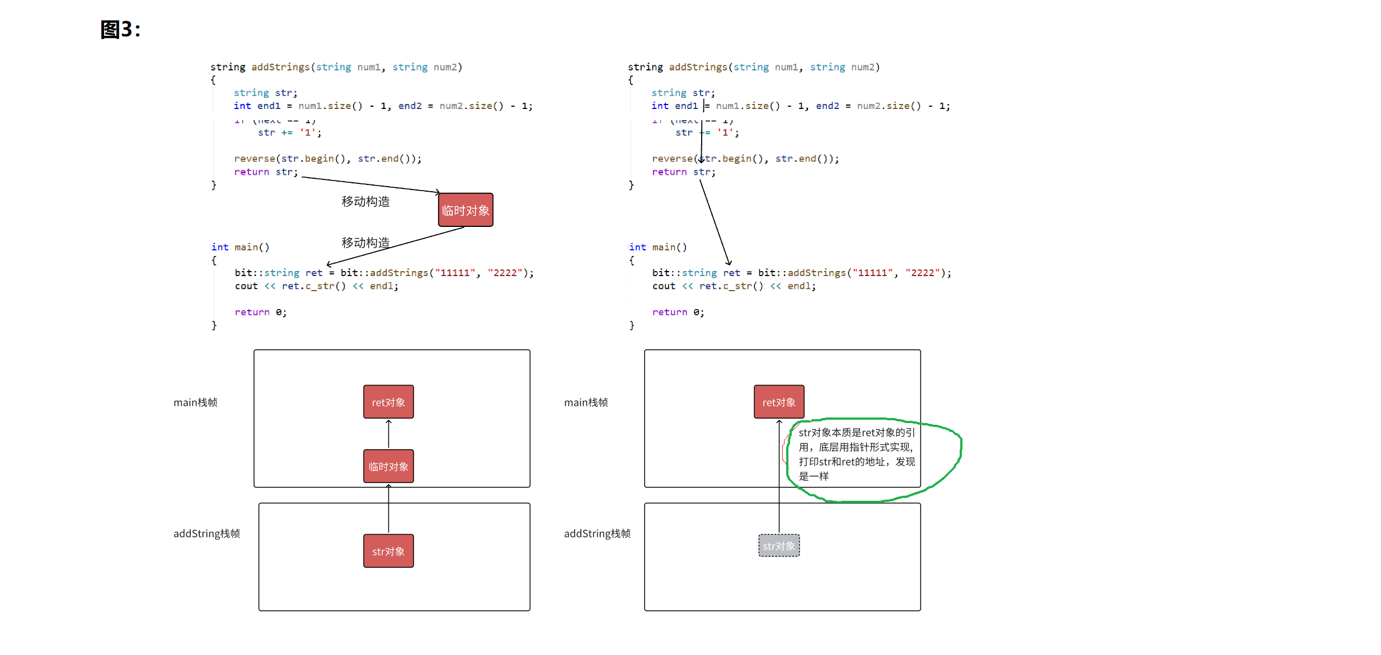The height and width of the screenshot is (655, 1381).
Task: Click the addString栈帧 label beside the red str对象 frame
Action: coord(206,533)
